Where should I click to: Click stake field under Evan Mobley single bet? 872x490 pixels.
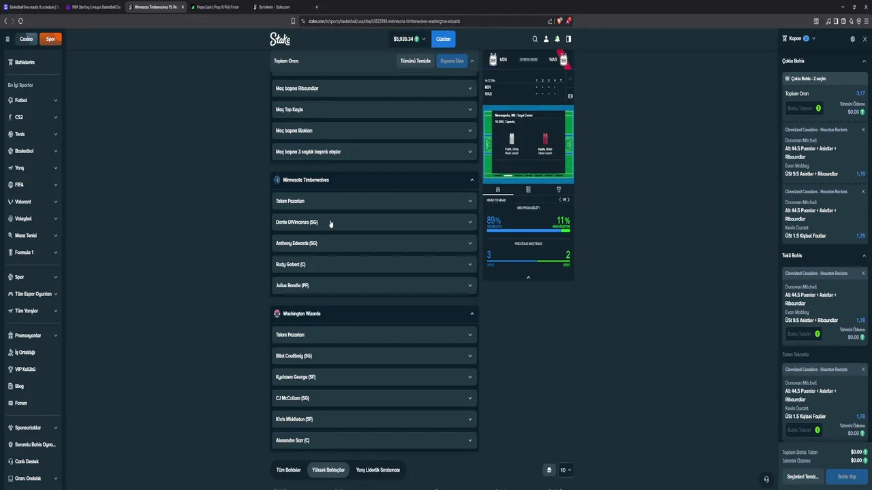(x=804, y=334)
